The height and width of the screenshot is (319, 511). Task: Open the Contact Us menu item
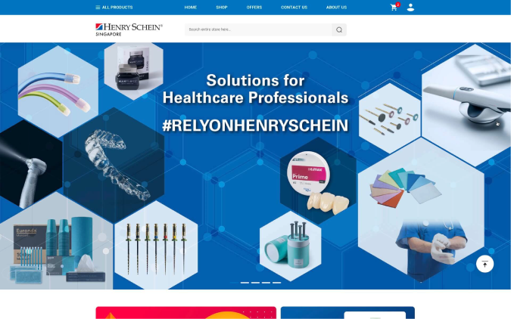(294, 7)
